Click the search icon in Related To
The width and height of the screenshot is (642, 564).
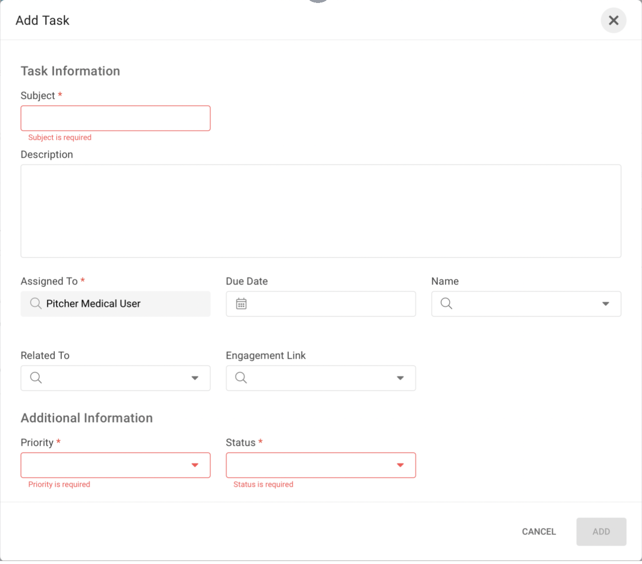(x=36, y=377)
